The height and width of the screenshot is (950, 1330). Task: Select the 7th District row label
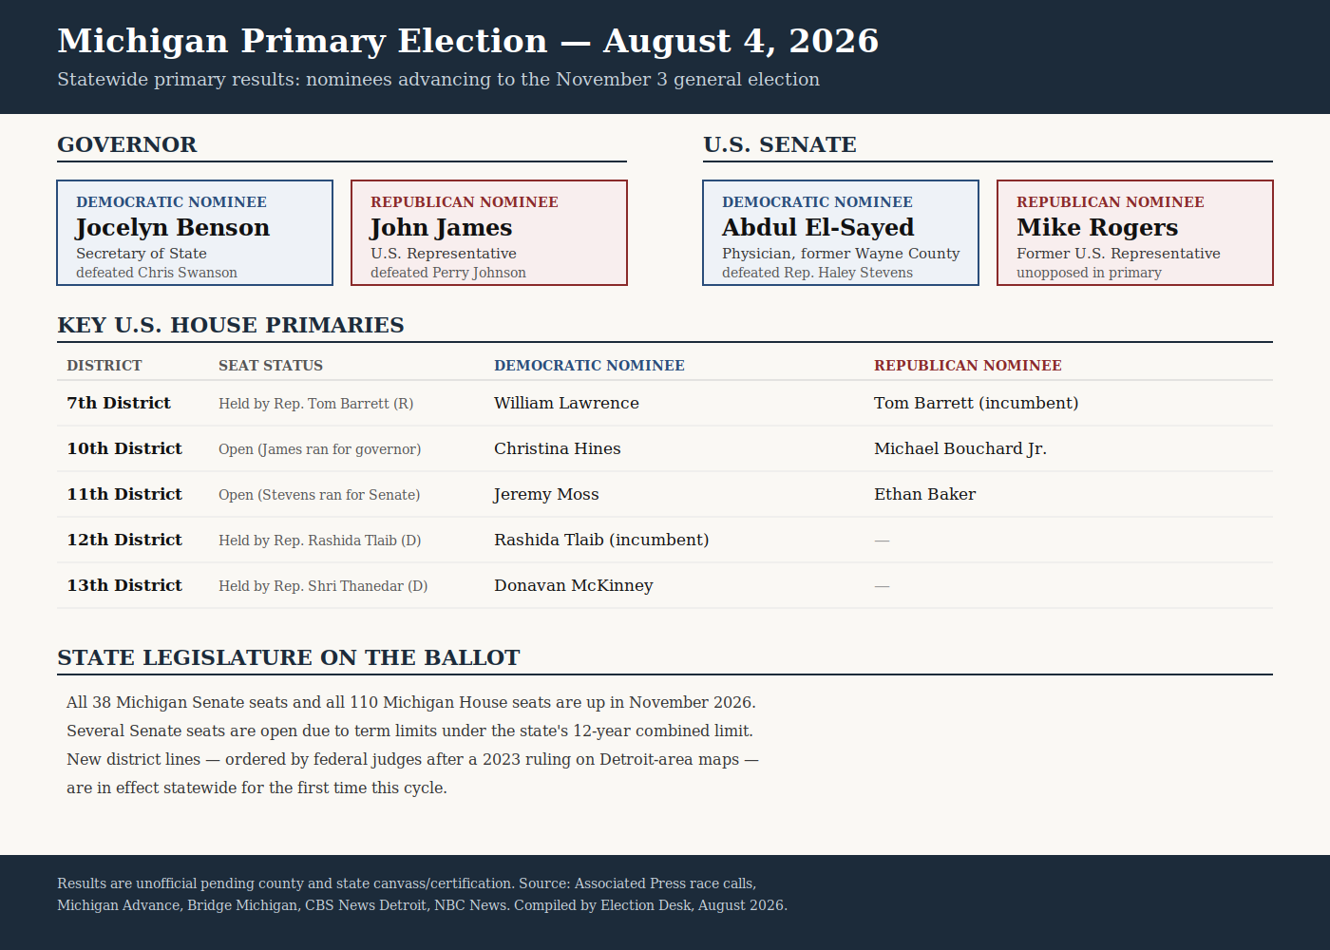pyautogui.click(x=119, y=403)
